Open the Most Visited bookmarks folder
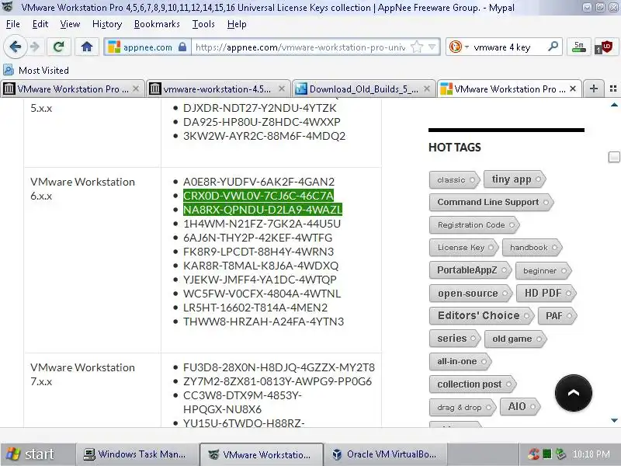The height and width of the screenshot is (466, 621). point(36,70)
